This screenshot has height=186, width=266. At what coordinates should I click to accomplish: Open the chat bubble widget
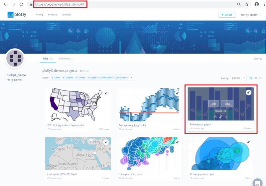[257, 183]
